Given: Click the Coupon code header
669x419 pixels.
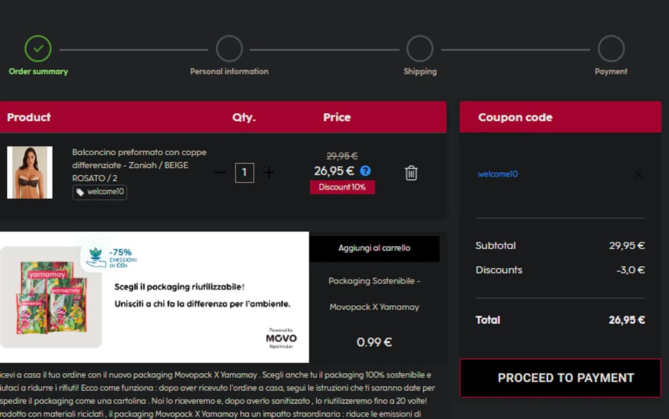Looking at the screenshot, I should pos(515,117).
